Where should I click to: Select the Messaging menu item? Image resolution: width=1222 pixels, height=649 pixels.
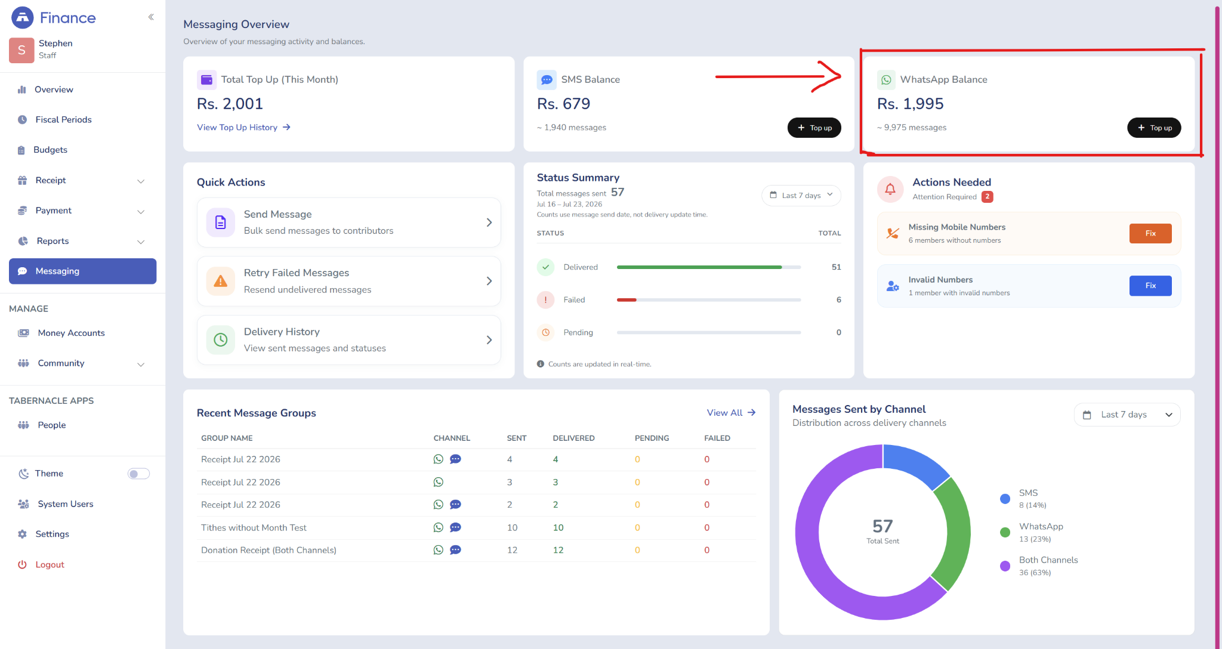82,271
